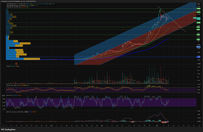Click the blue 1.78 price level label

click(x=199, y=57)
